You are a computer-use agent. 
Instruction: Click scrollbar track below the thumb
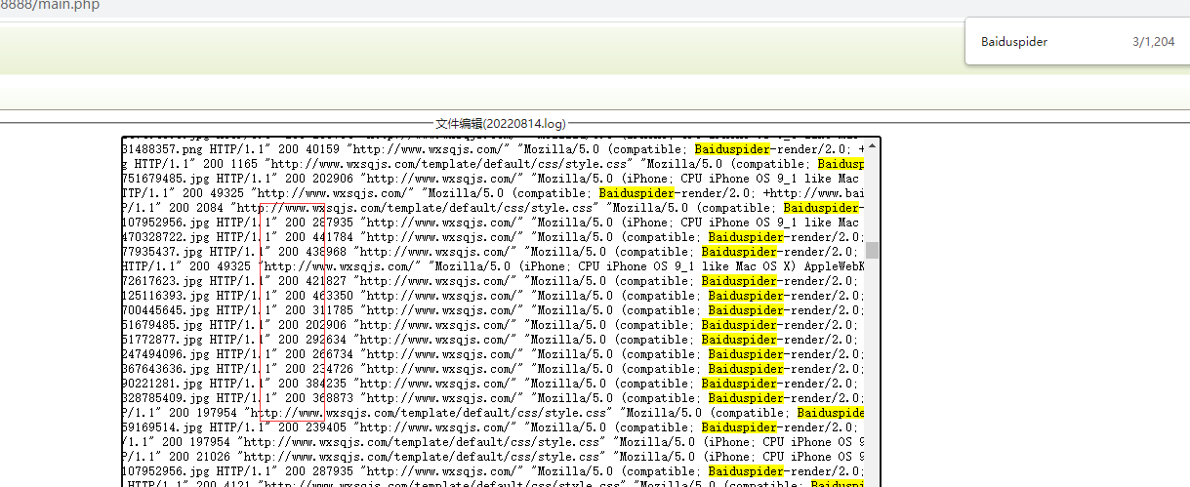click(x=872, y=371)
